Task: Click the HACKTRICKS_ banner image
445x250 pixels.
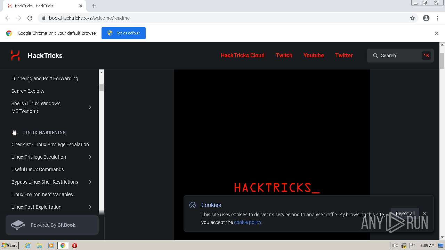Action: pyautogui.click(x=272, y=155)
